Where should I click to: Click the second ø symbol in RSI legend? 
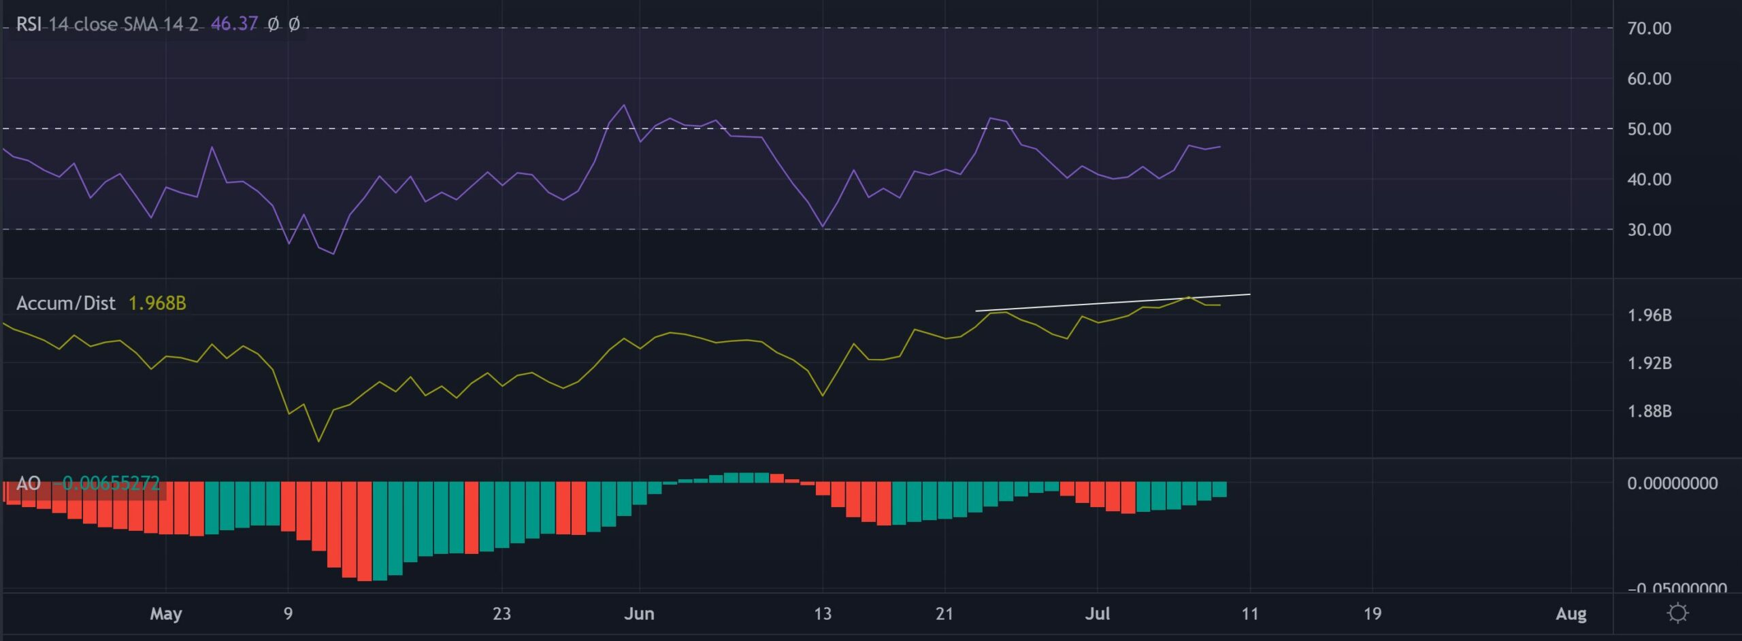[x=294, y=24]
